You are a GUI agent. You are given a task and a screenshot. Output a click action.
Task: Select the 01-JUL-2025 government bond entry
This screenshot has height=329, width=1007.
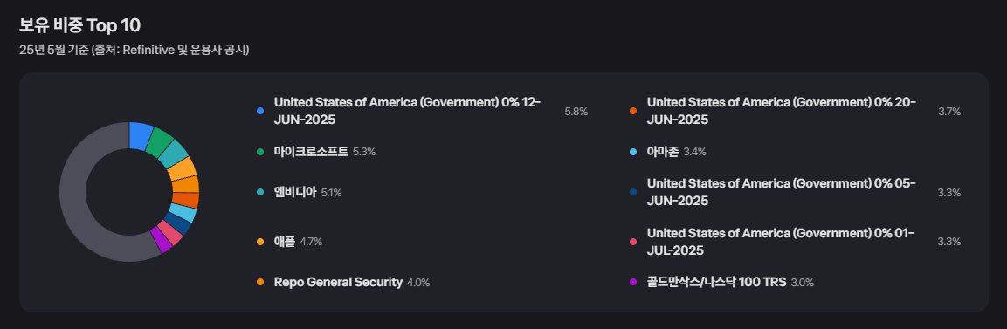pyautogui.click(x=780, y=242)
